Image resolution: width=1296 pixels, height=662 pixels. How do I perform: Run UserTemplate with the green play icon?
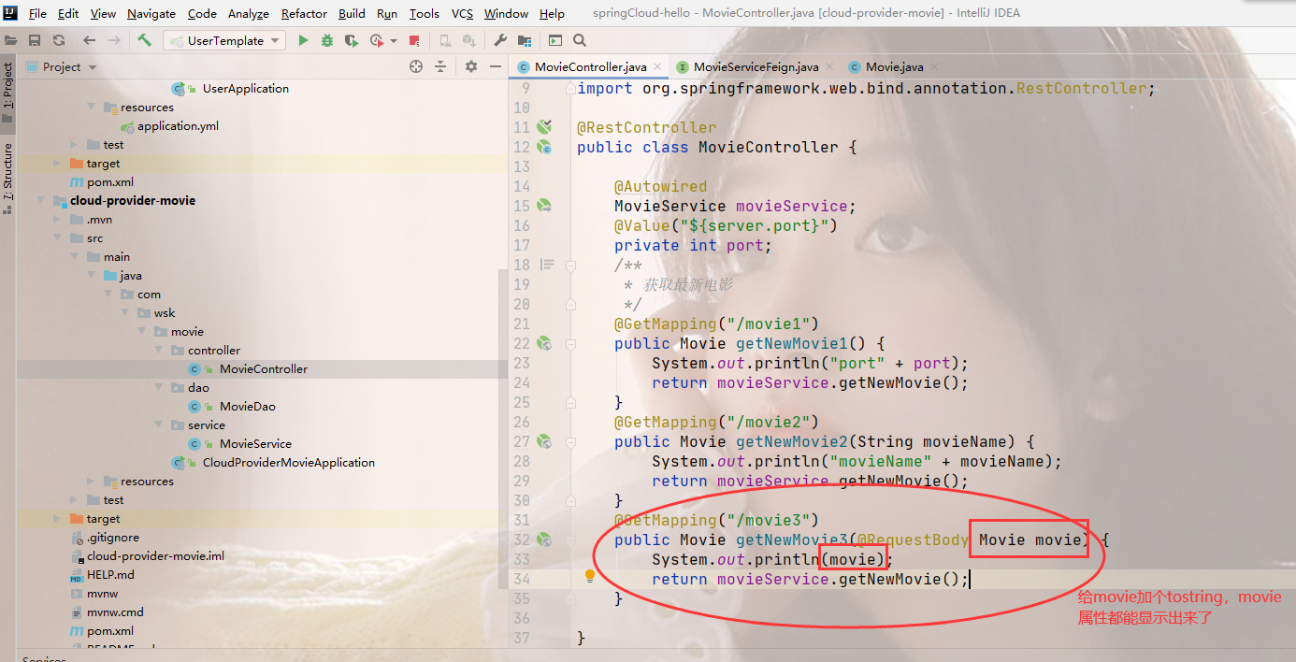[x=303, y=40]
